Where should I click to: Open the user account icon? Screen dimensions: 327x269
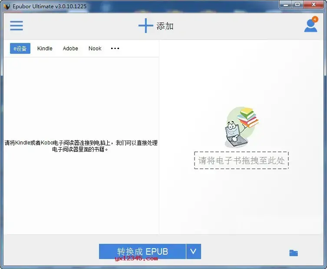click(x=310, y=26)
